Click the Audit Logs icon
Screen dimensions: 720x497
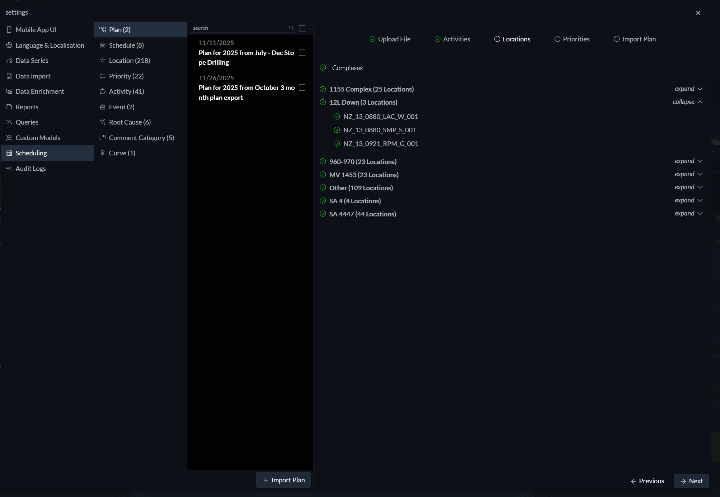(9, 168)
